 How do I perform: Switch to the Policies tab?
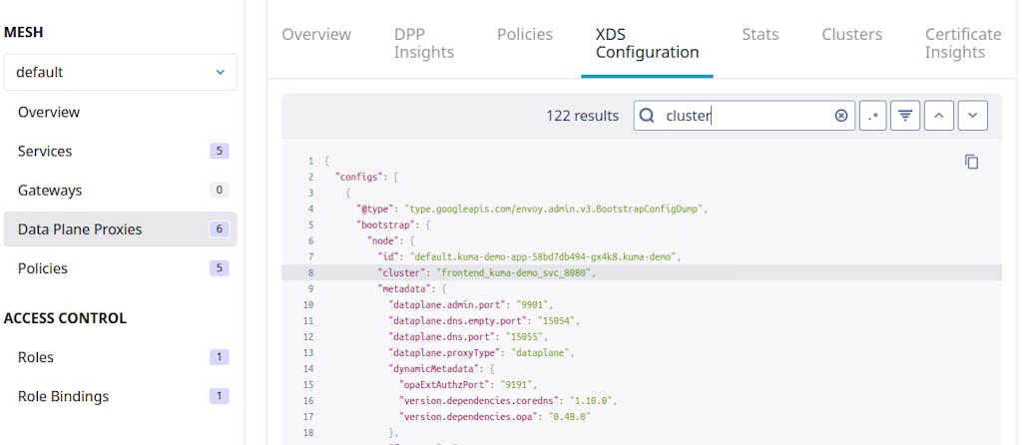[x=525, y=34]
